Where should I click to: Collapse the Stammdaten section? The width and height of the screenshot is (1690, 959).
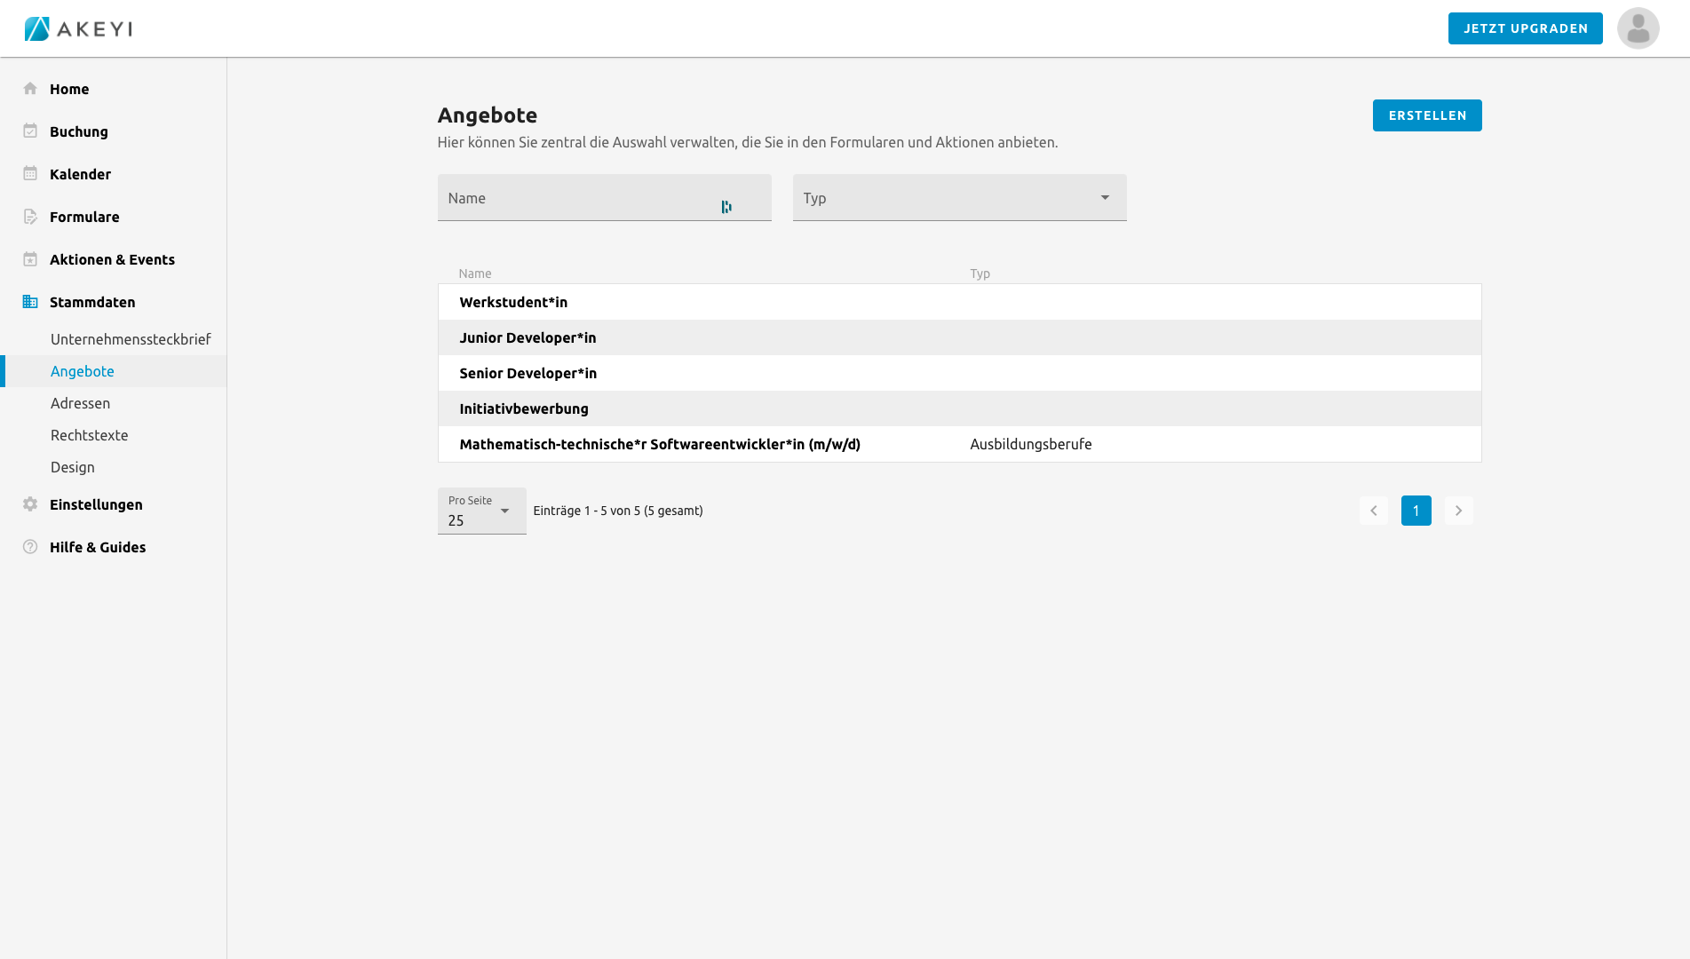[92, 302]
